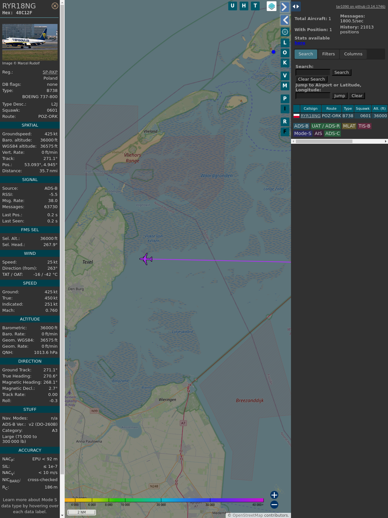Toggle the F map option button
Viewport: 388px width, 518px height.
(285, 131)
